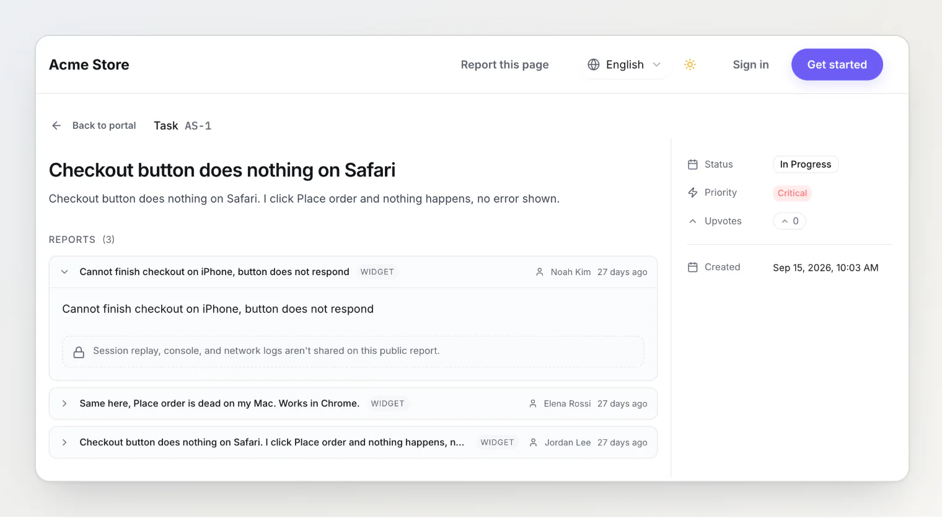Open the English language dropdown

(625, 64)
